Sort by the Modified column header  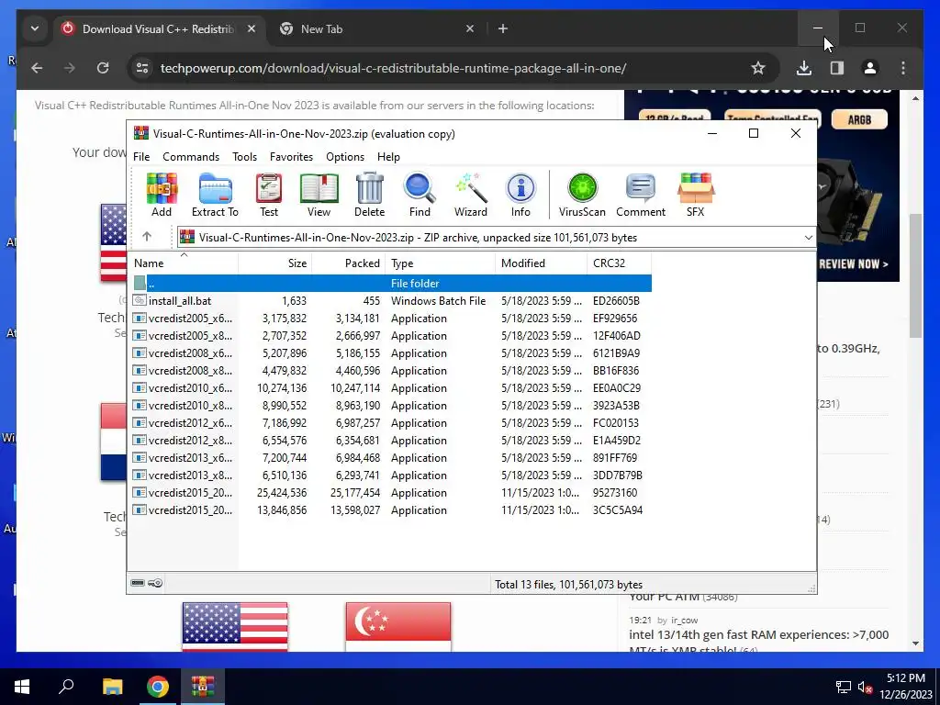point(542,263)
